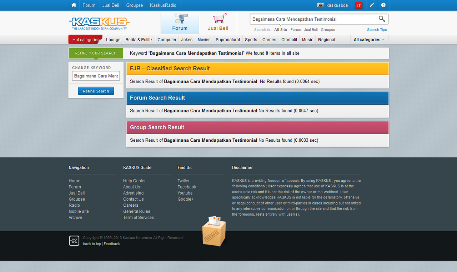Viewport: 457px width, 272px height.
Task: Open the Sports category
Action: pyautogui.click(x=251, y=40)
